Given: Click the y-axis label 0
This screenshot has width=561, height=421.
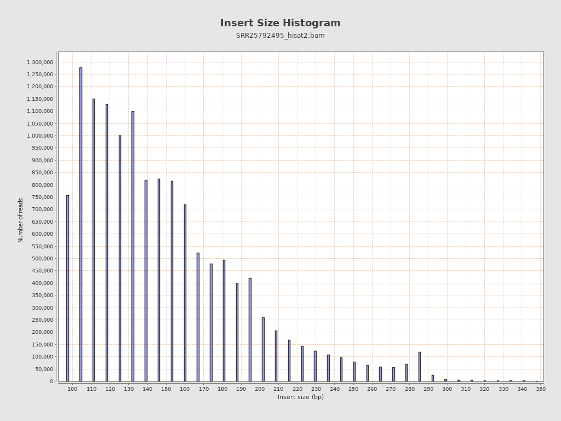Looking at the screenshot, I should pos(51,382).
